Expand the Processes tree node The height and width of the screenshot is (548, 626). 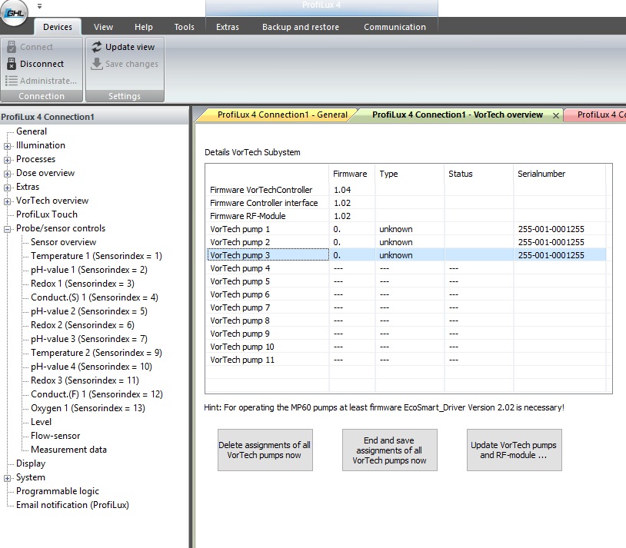(7, 160)
